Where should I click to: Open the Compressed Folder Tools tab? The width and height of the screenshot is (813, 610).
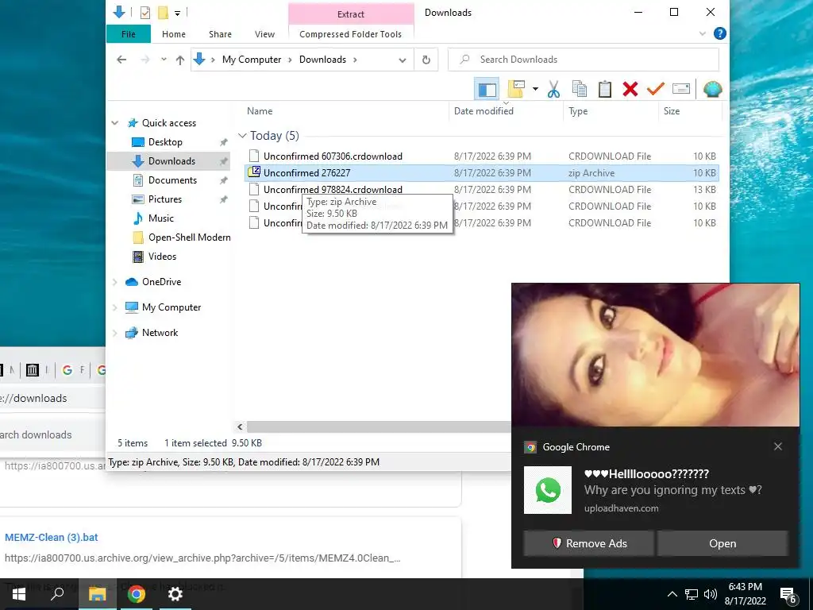(x=350, y=34)
